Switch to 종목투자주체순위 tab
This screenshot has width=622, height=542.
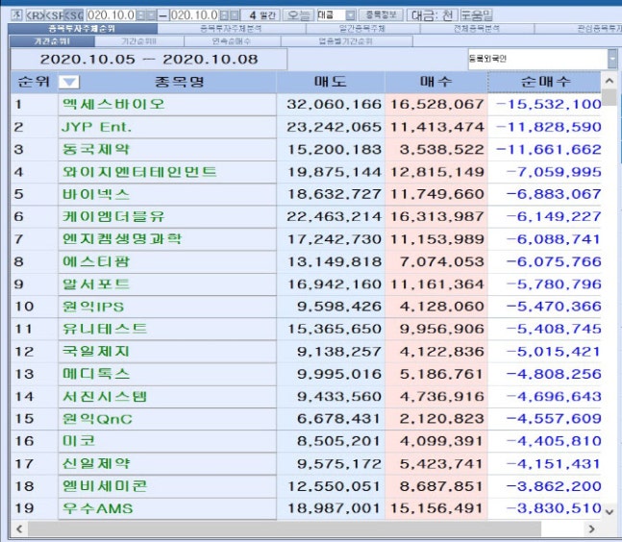click(x=82, y=29)
